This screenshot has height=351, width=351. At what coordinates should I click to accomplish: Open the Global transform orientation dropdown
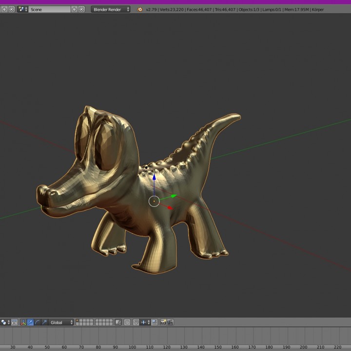click(61, 322)
